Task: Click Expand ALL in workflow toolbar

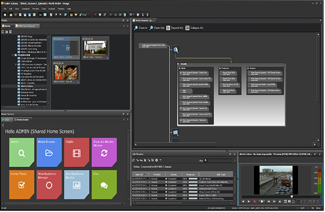Action: (x=175, y=28)
